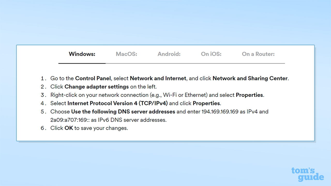331x186 pixels.
Task: Click the bold Control Panel text
Action: pyautogui.click(x=93, y=79)
